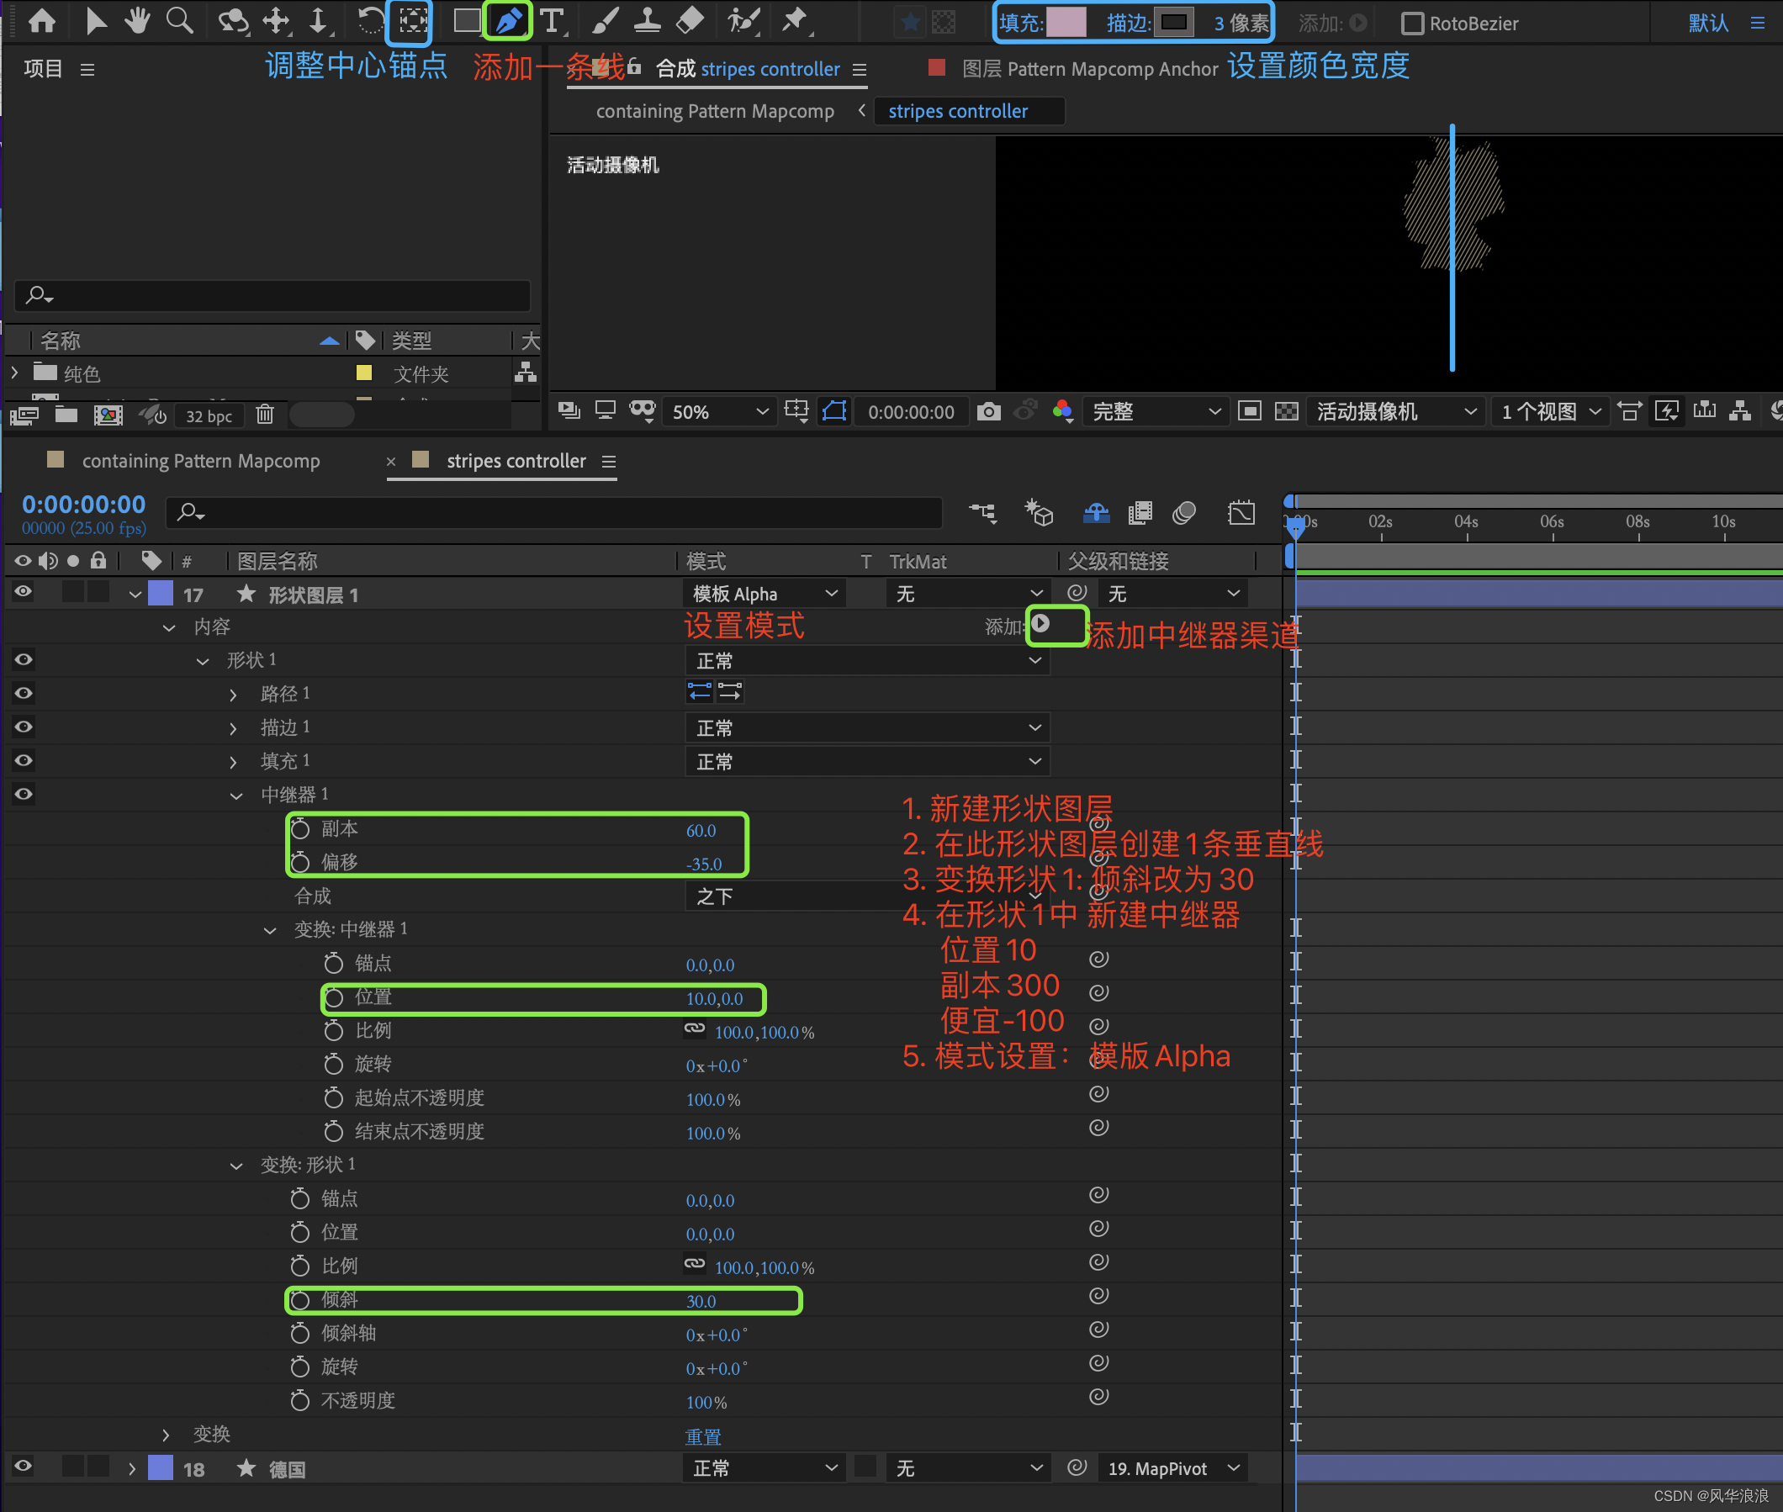1783x1512 pixels.
Task: Select the Zoom magnifier tool
Action: 179,20
